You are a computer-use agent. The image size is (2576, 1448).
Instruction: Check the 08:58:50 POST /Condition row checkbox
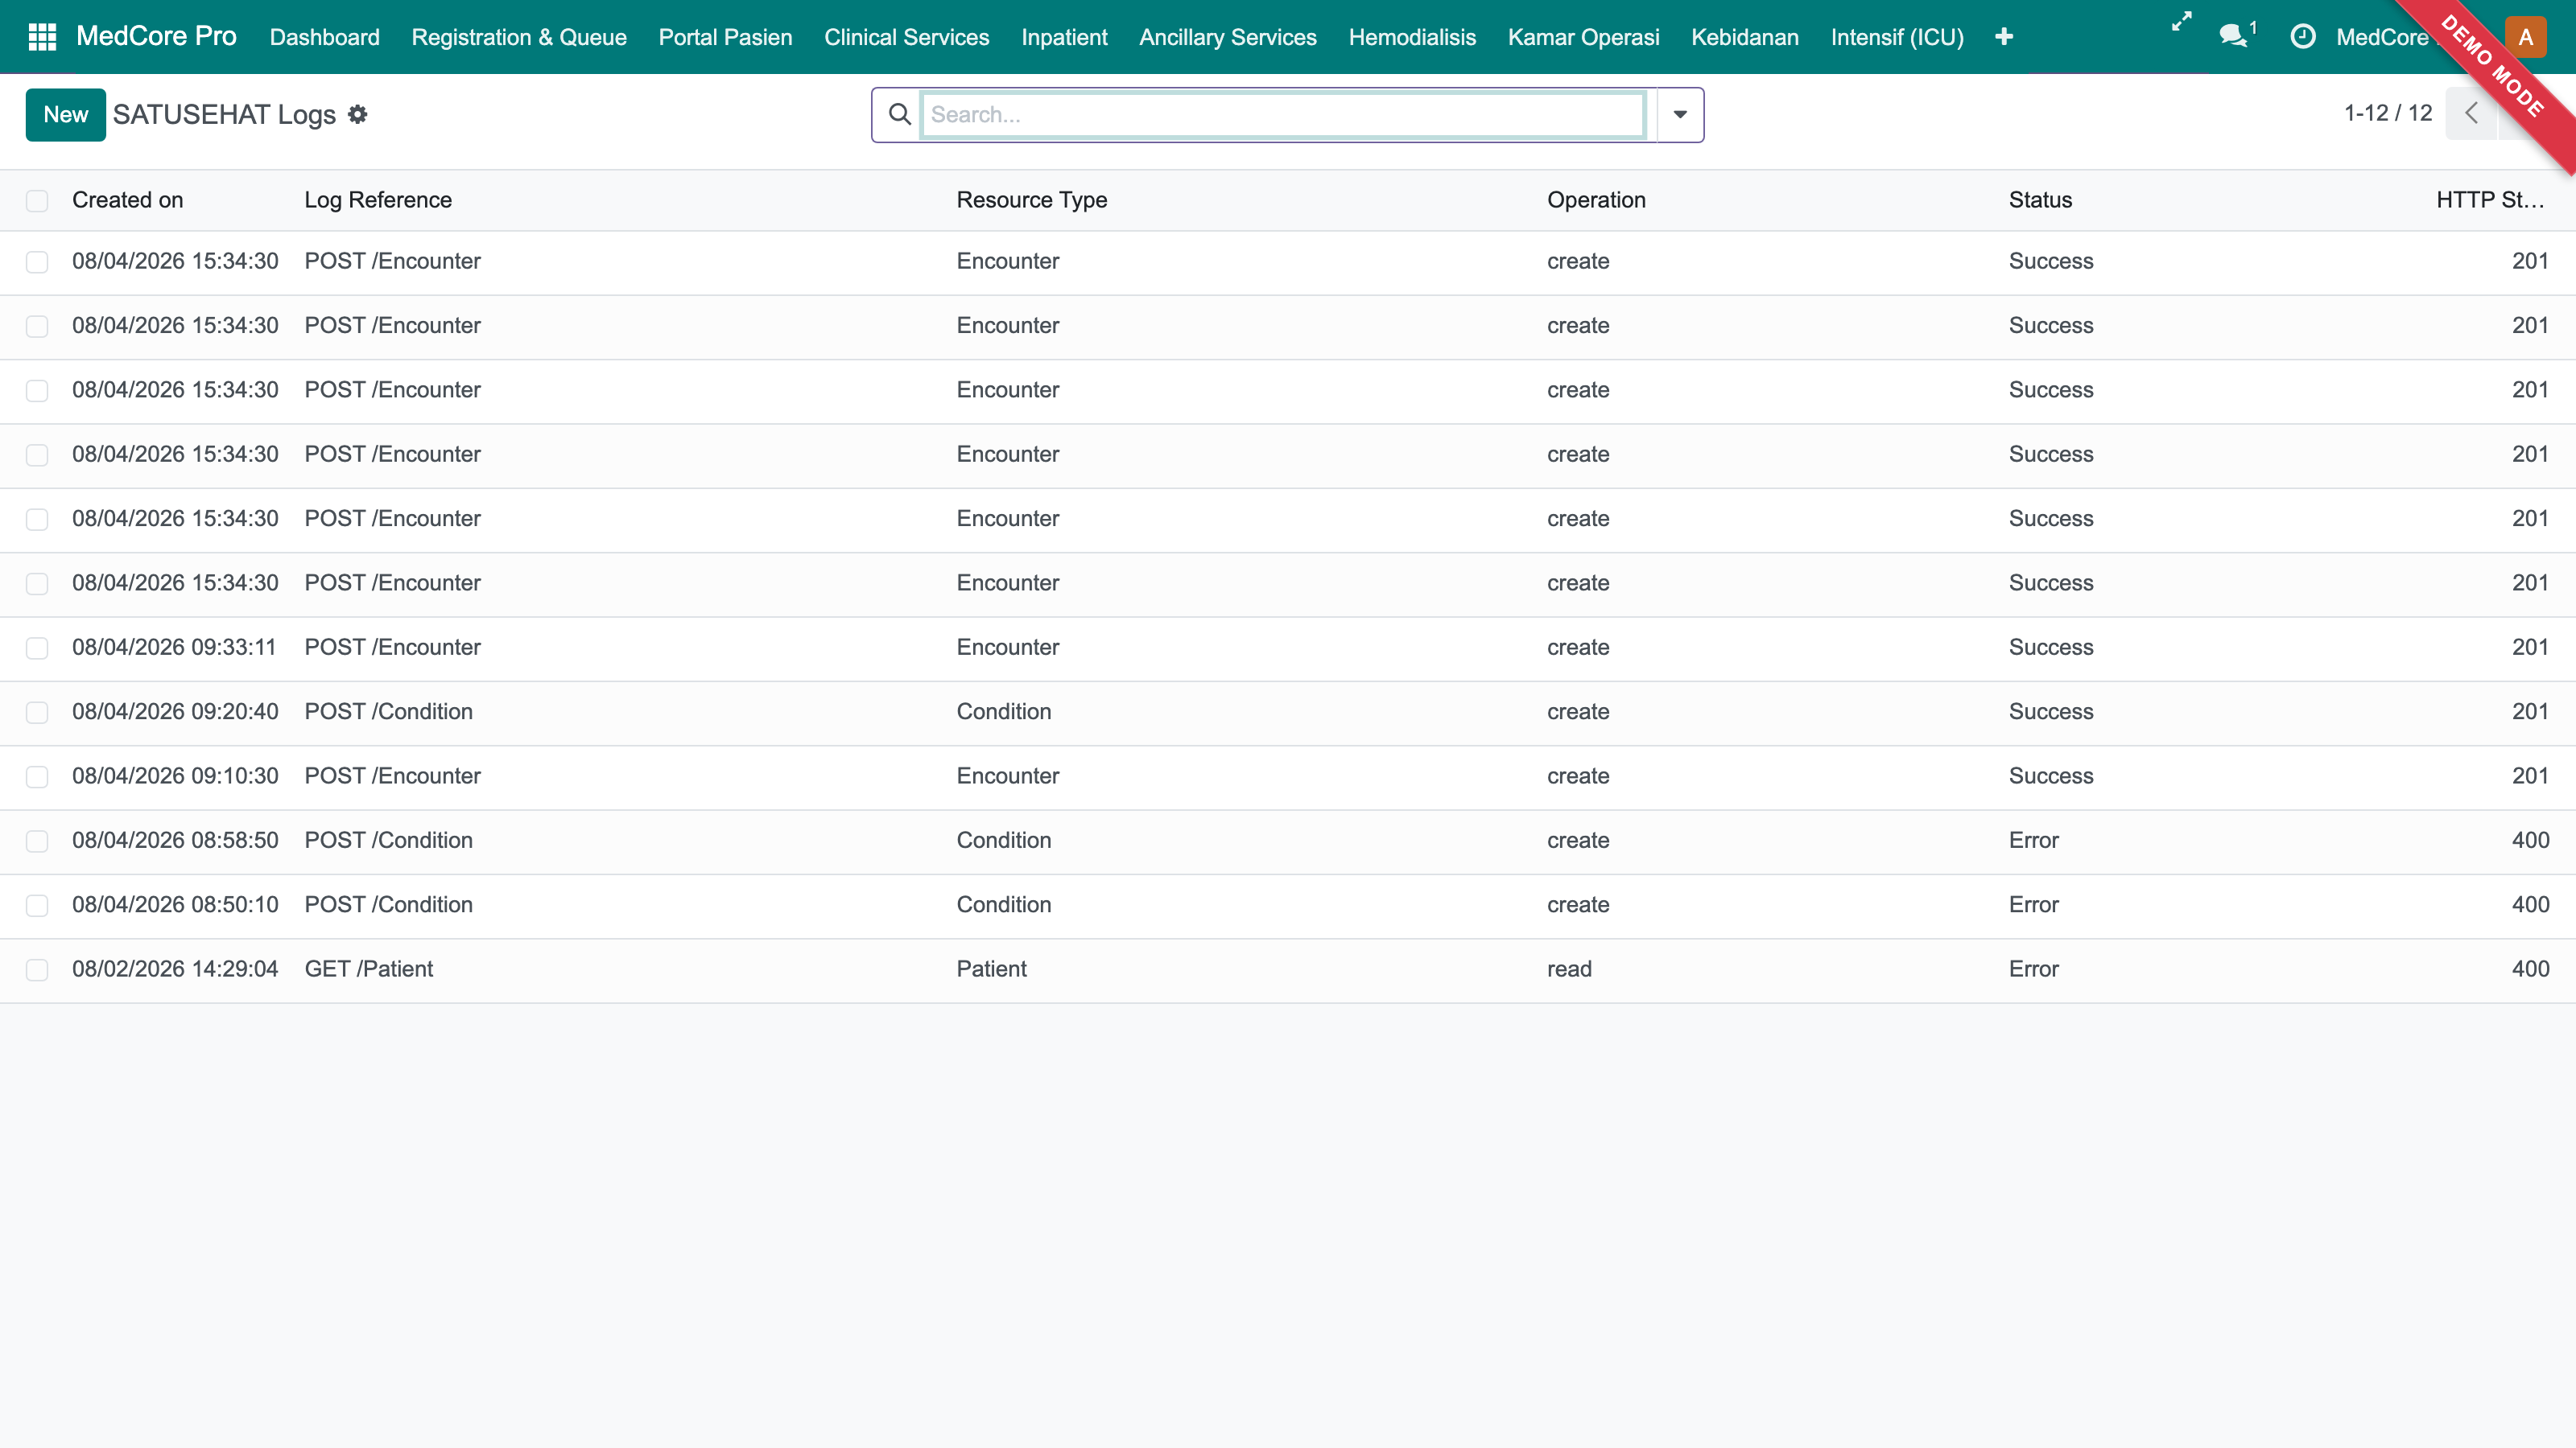pyautogui.click(x=37, y=841)
